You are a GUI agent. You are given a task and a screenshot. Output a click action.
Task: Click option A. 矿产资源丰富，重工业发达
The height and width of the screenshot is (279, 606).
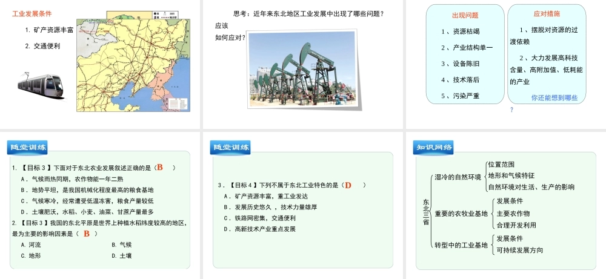tap(266, 196)
